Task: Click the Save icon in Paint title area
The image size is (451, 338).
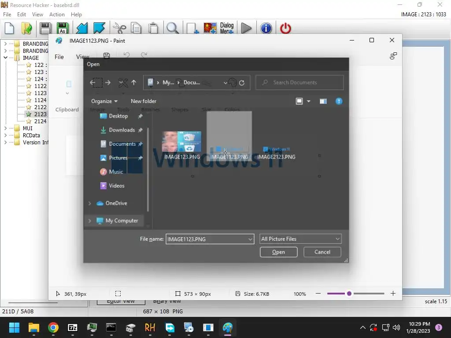Action: pos(107,56)
